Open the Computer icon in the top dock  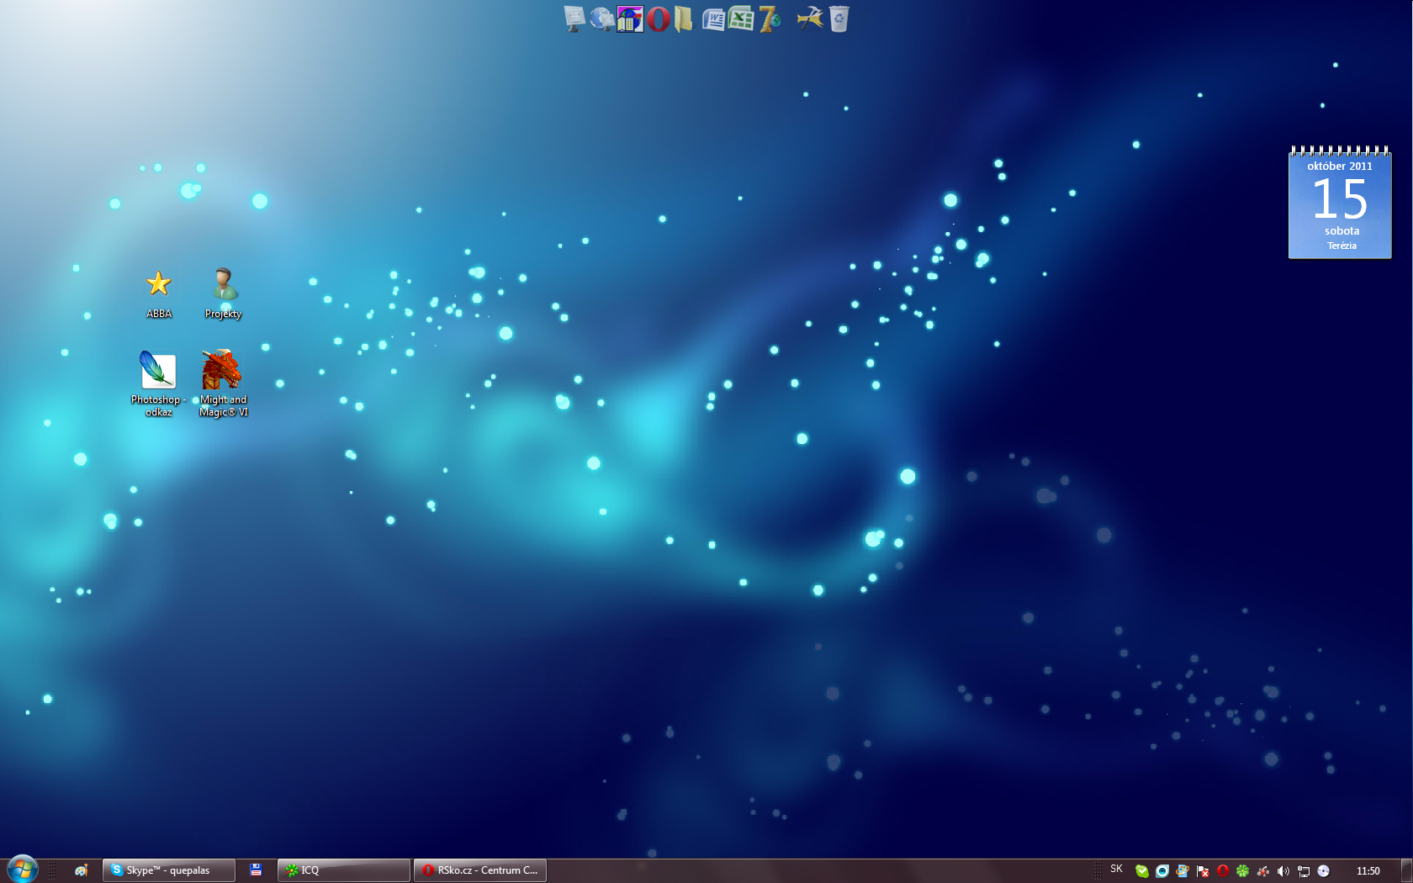tap(574, 19)
